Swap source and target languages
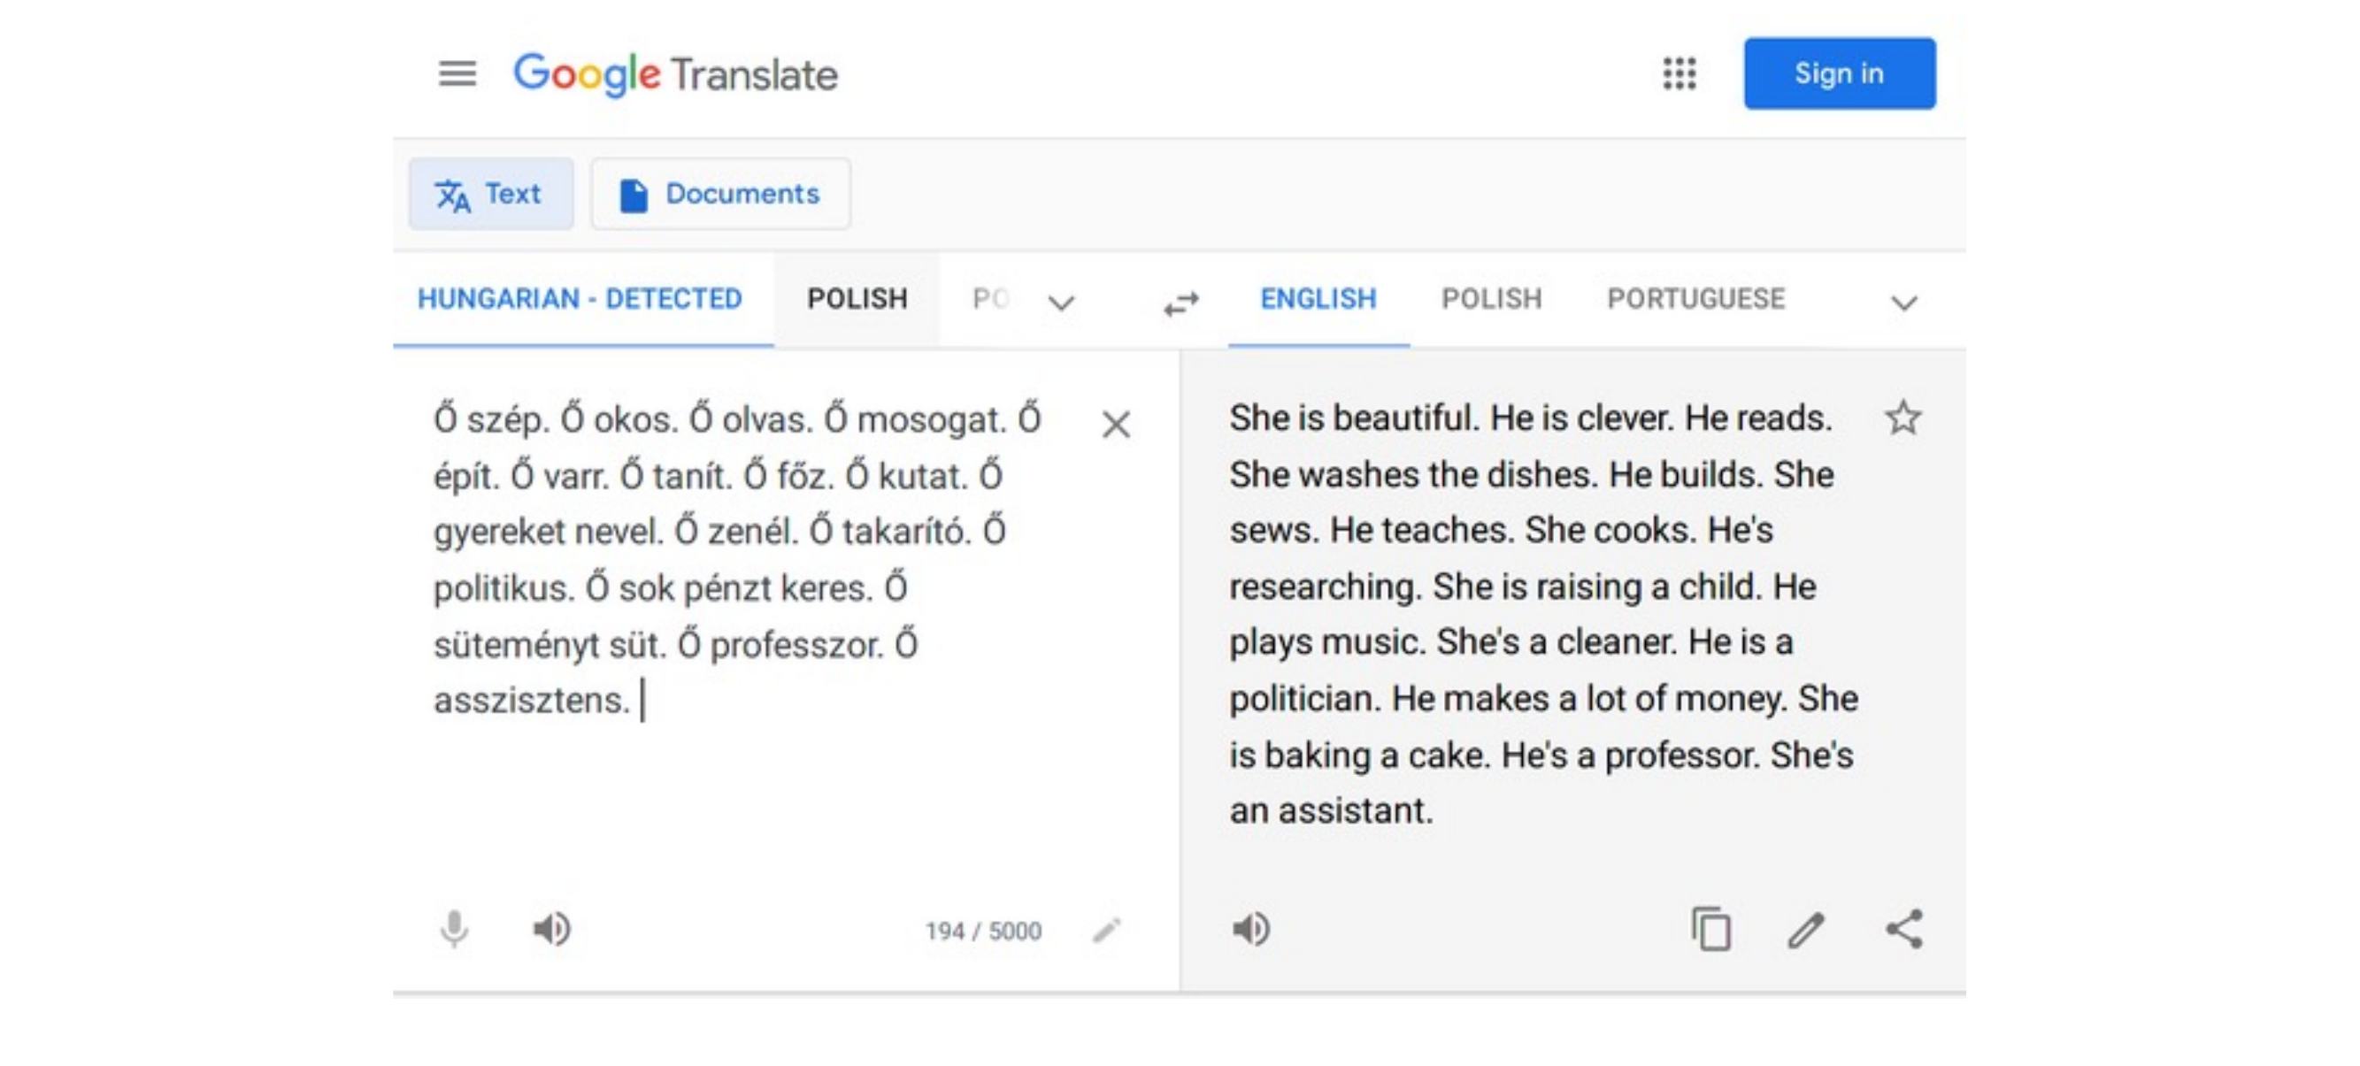The height and width of the screenshot is (1066, 2360). [x=1181, y=303]
